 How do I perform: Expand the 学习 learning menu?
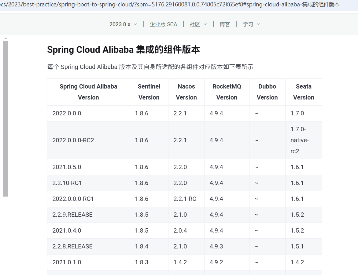[251, 24]
